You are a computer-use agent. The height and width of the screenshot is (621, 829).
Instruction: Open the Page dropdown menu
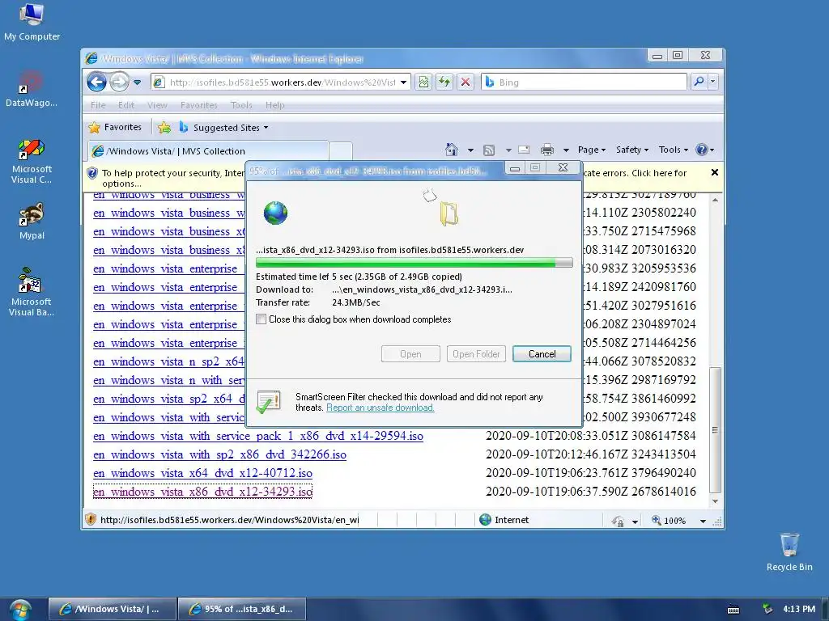(x=591, y=150)
